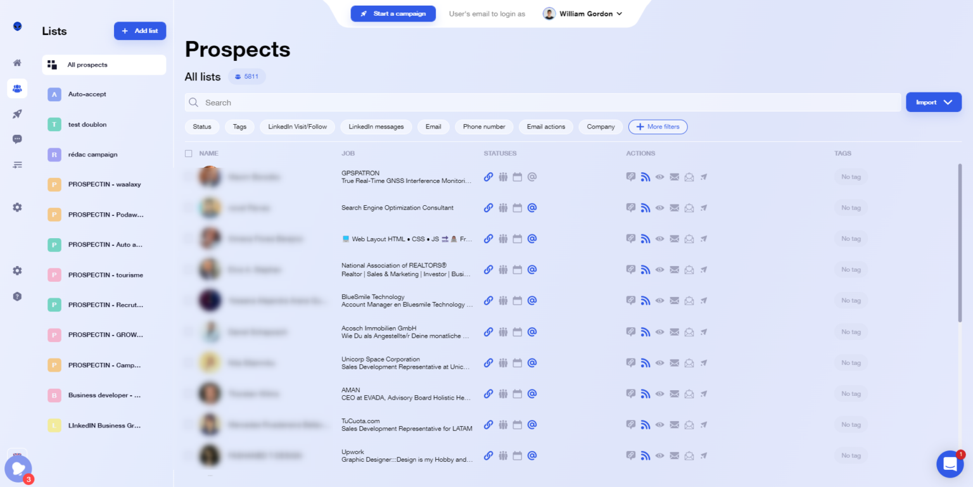
Task: Open the Queue list icon in sidebar
Action: [x=17, y=165]
